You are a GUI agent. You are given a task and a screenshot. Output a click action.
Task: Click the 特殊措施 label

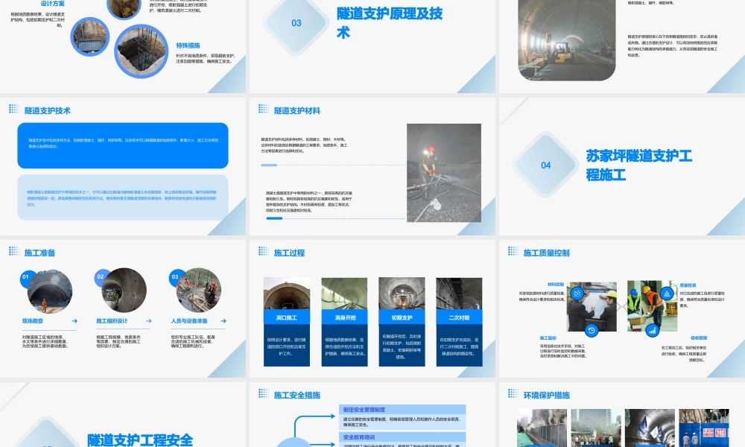[188, 45]
